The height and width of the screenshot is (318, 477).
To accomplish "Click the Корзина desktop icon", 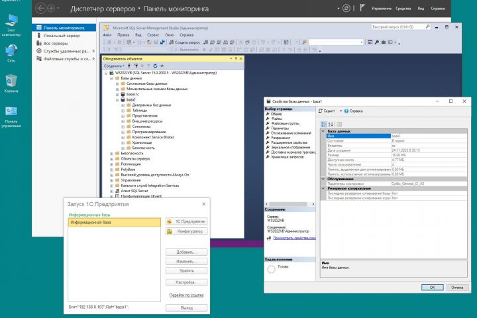I will (x=11, y=81).
